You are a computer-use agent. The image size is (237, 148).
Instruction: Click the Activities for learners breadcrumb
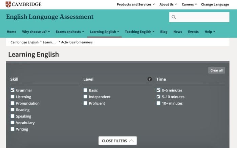[77, 42]
